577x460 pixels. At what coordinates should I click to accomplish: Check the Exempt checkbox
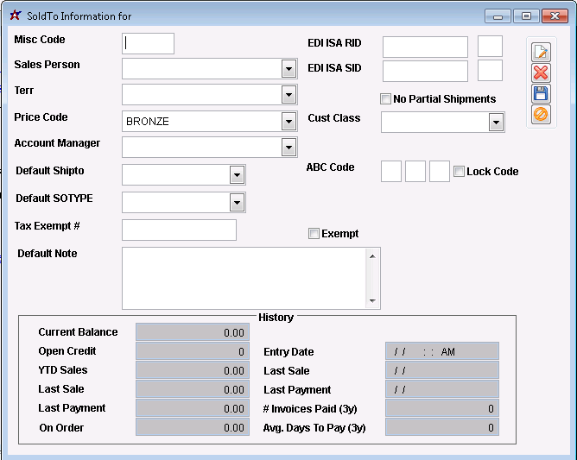(314, 233)
